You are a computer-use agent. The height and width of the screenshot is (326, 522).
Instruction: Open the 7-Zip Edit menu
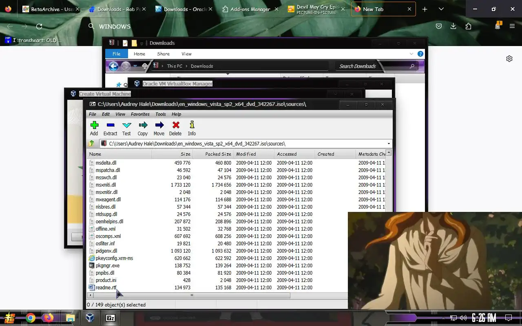106,114
